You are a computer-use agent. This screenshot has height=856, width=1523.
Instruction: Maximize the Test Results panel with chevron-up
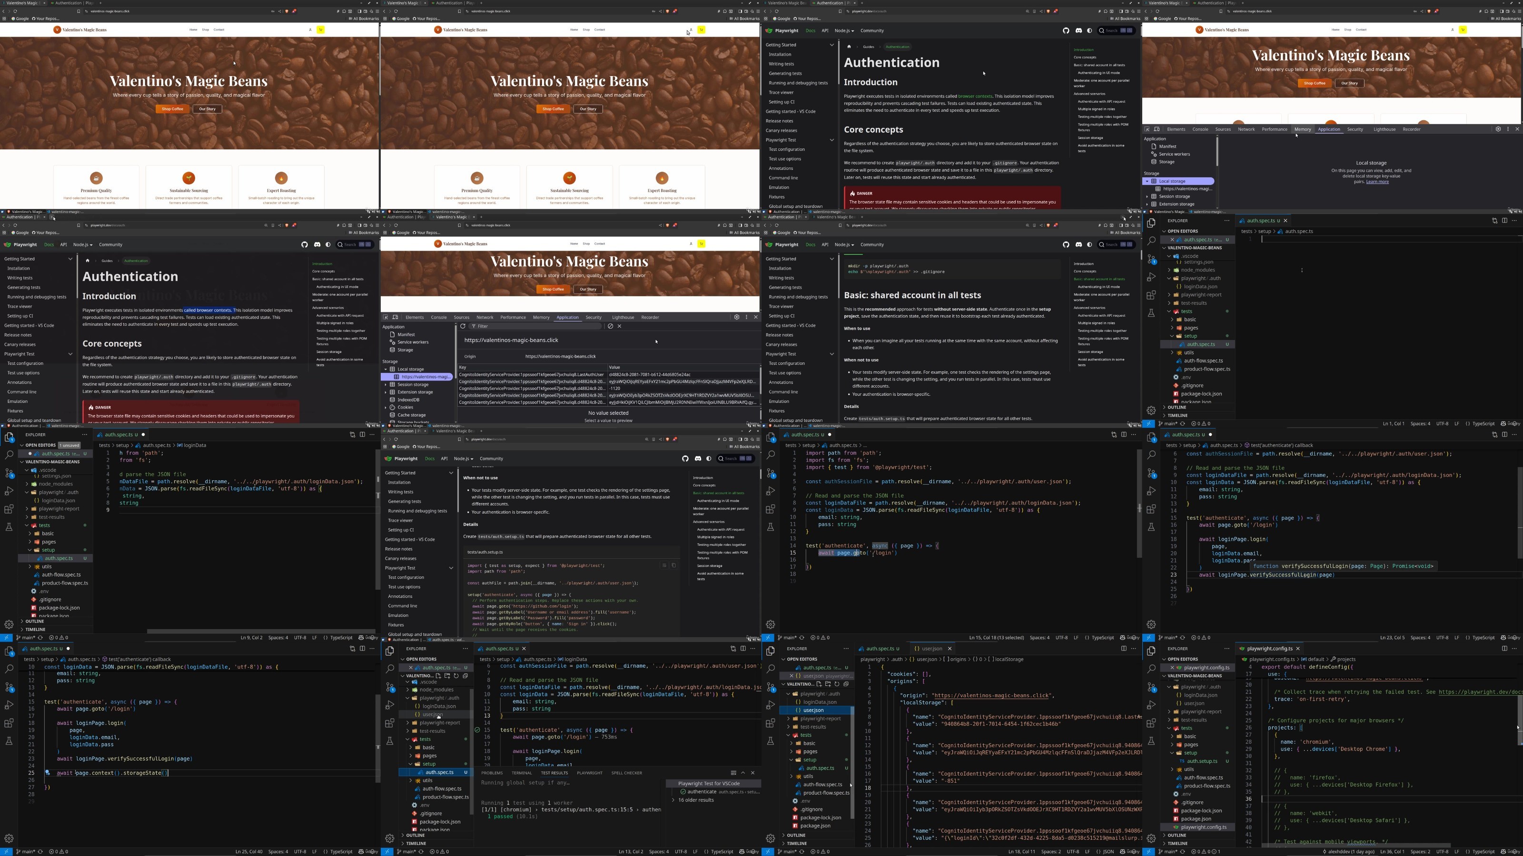743,773
